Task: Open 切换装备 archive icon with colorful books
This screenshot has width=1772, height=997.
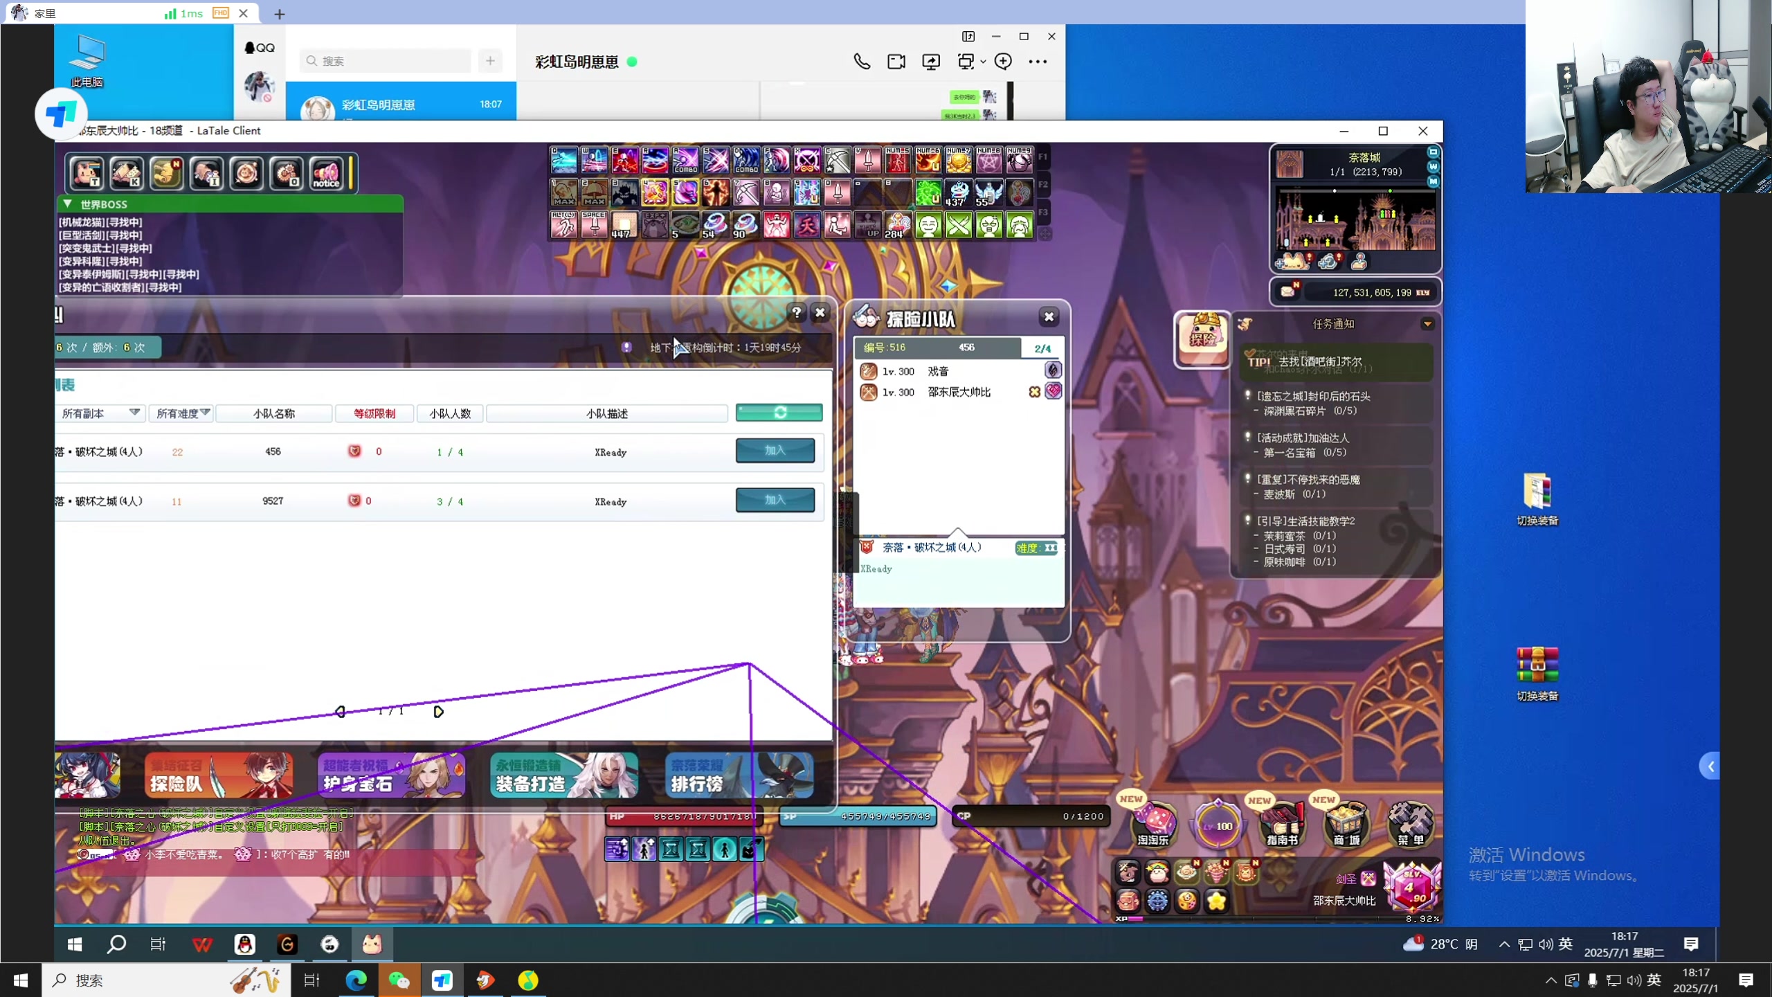Action: coord(1537,673)
